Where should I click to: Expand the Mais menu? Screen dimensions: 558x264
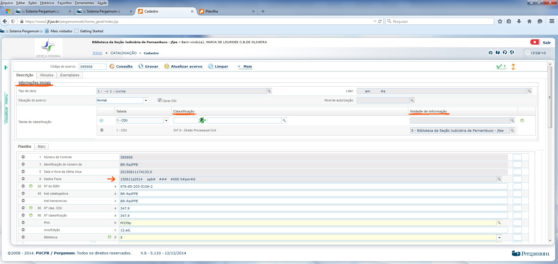click(x=245, y=66)
